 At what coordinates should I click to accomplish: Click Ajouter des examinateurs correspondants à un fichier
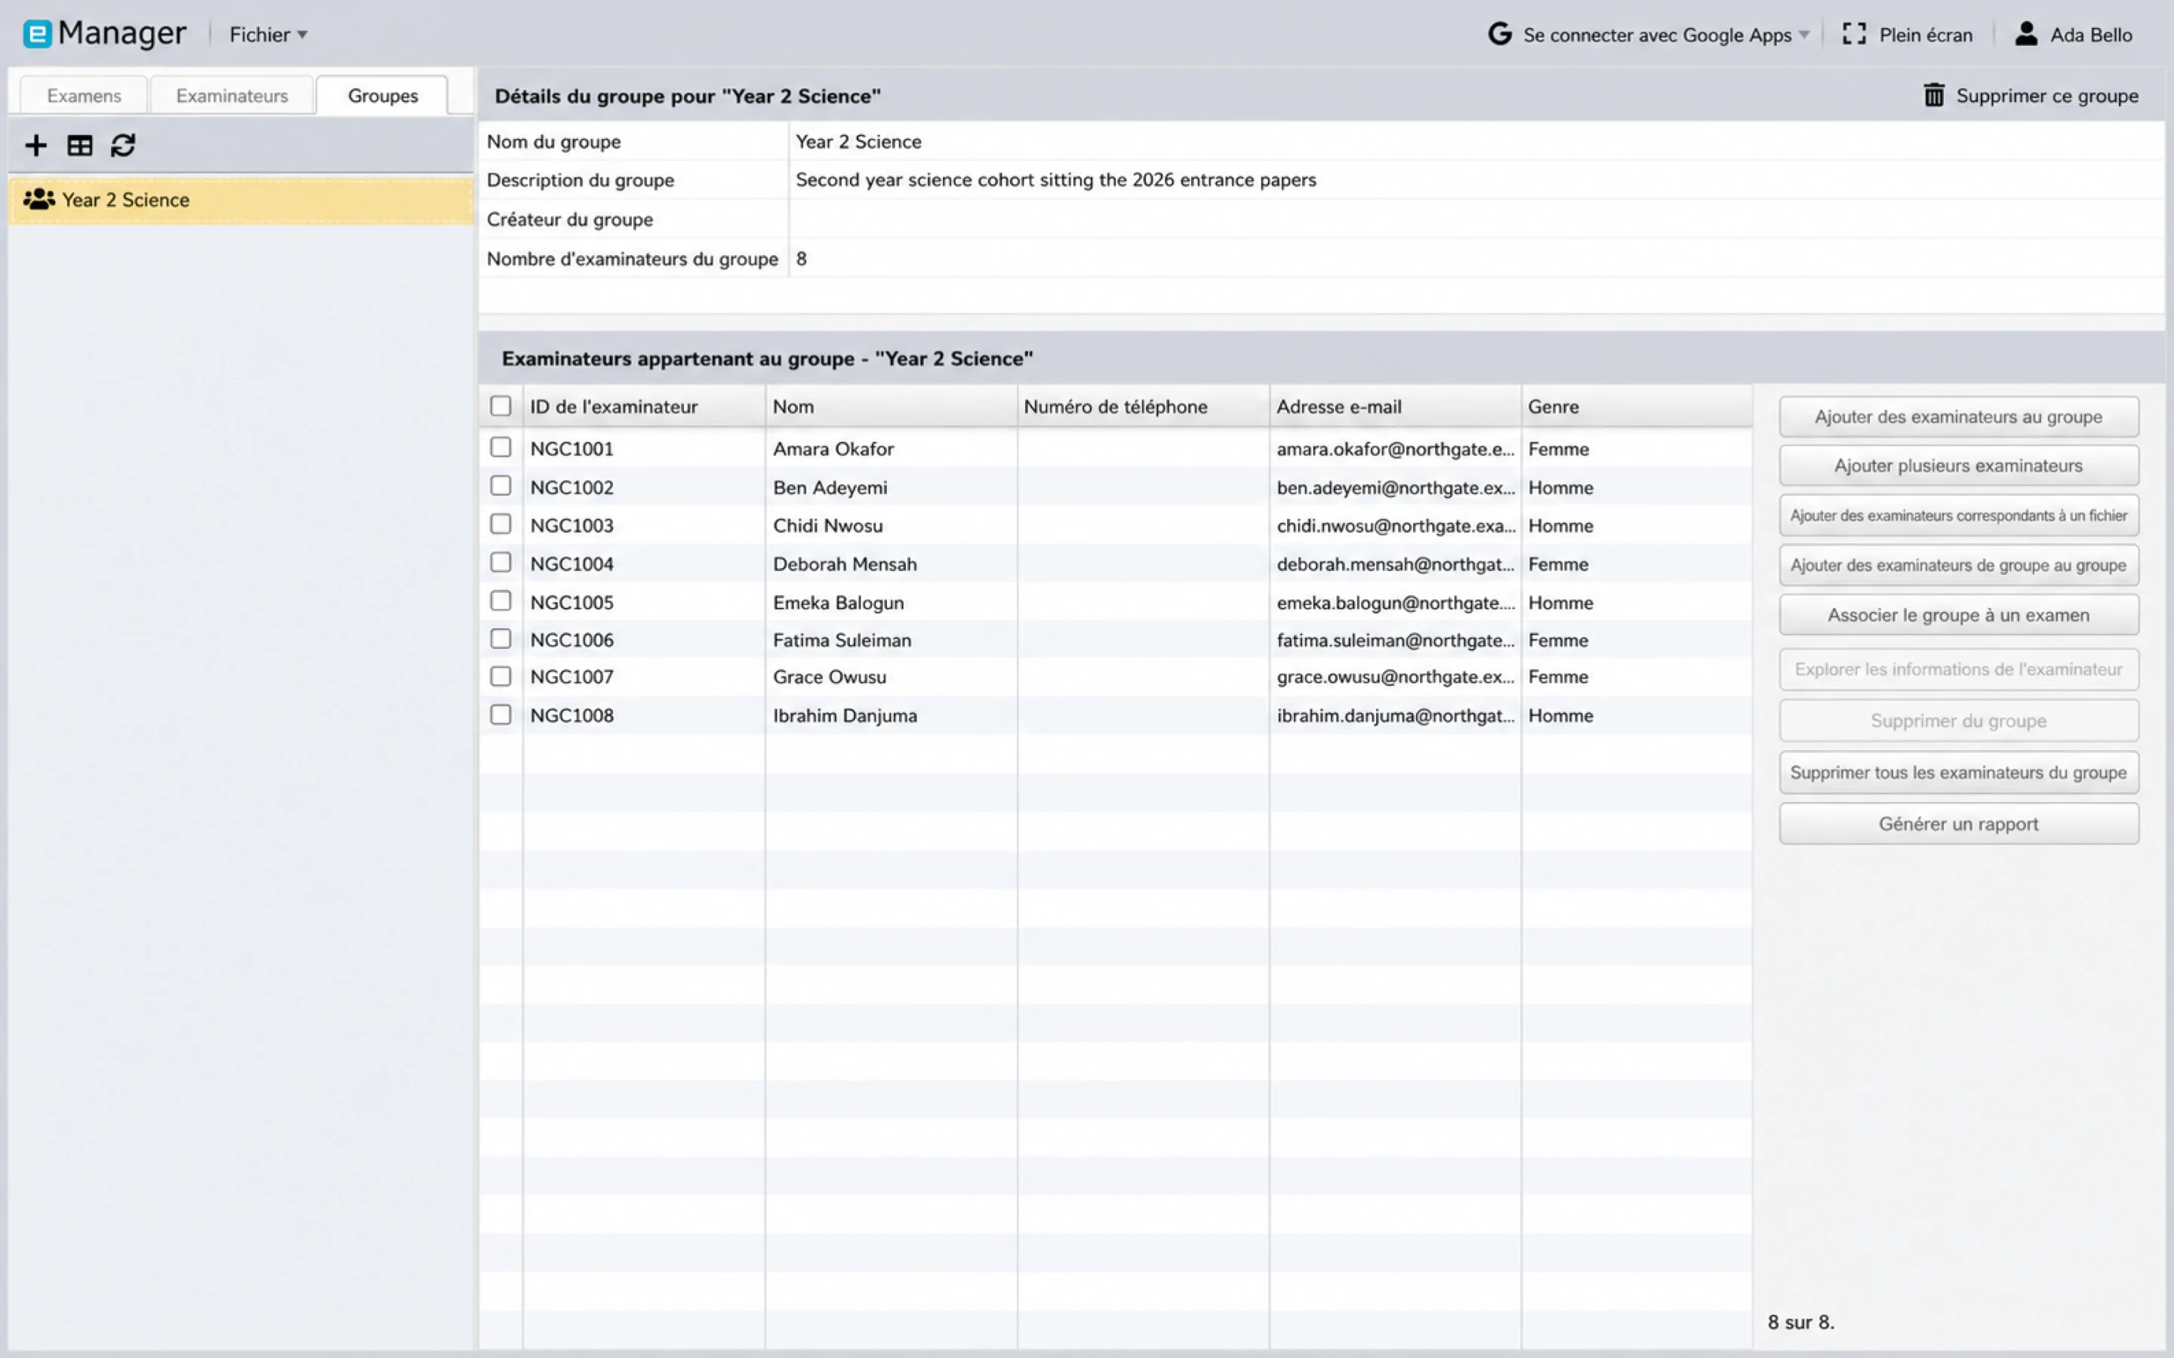pos(1958,515)
